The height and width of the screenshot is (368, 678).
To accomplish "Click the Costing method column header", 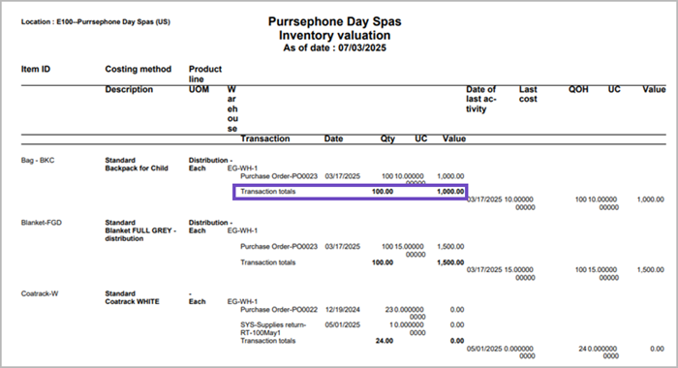I will pyautogui.click(x=138, y=69).
